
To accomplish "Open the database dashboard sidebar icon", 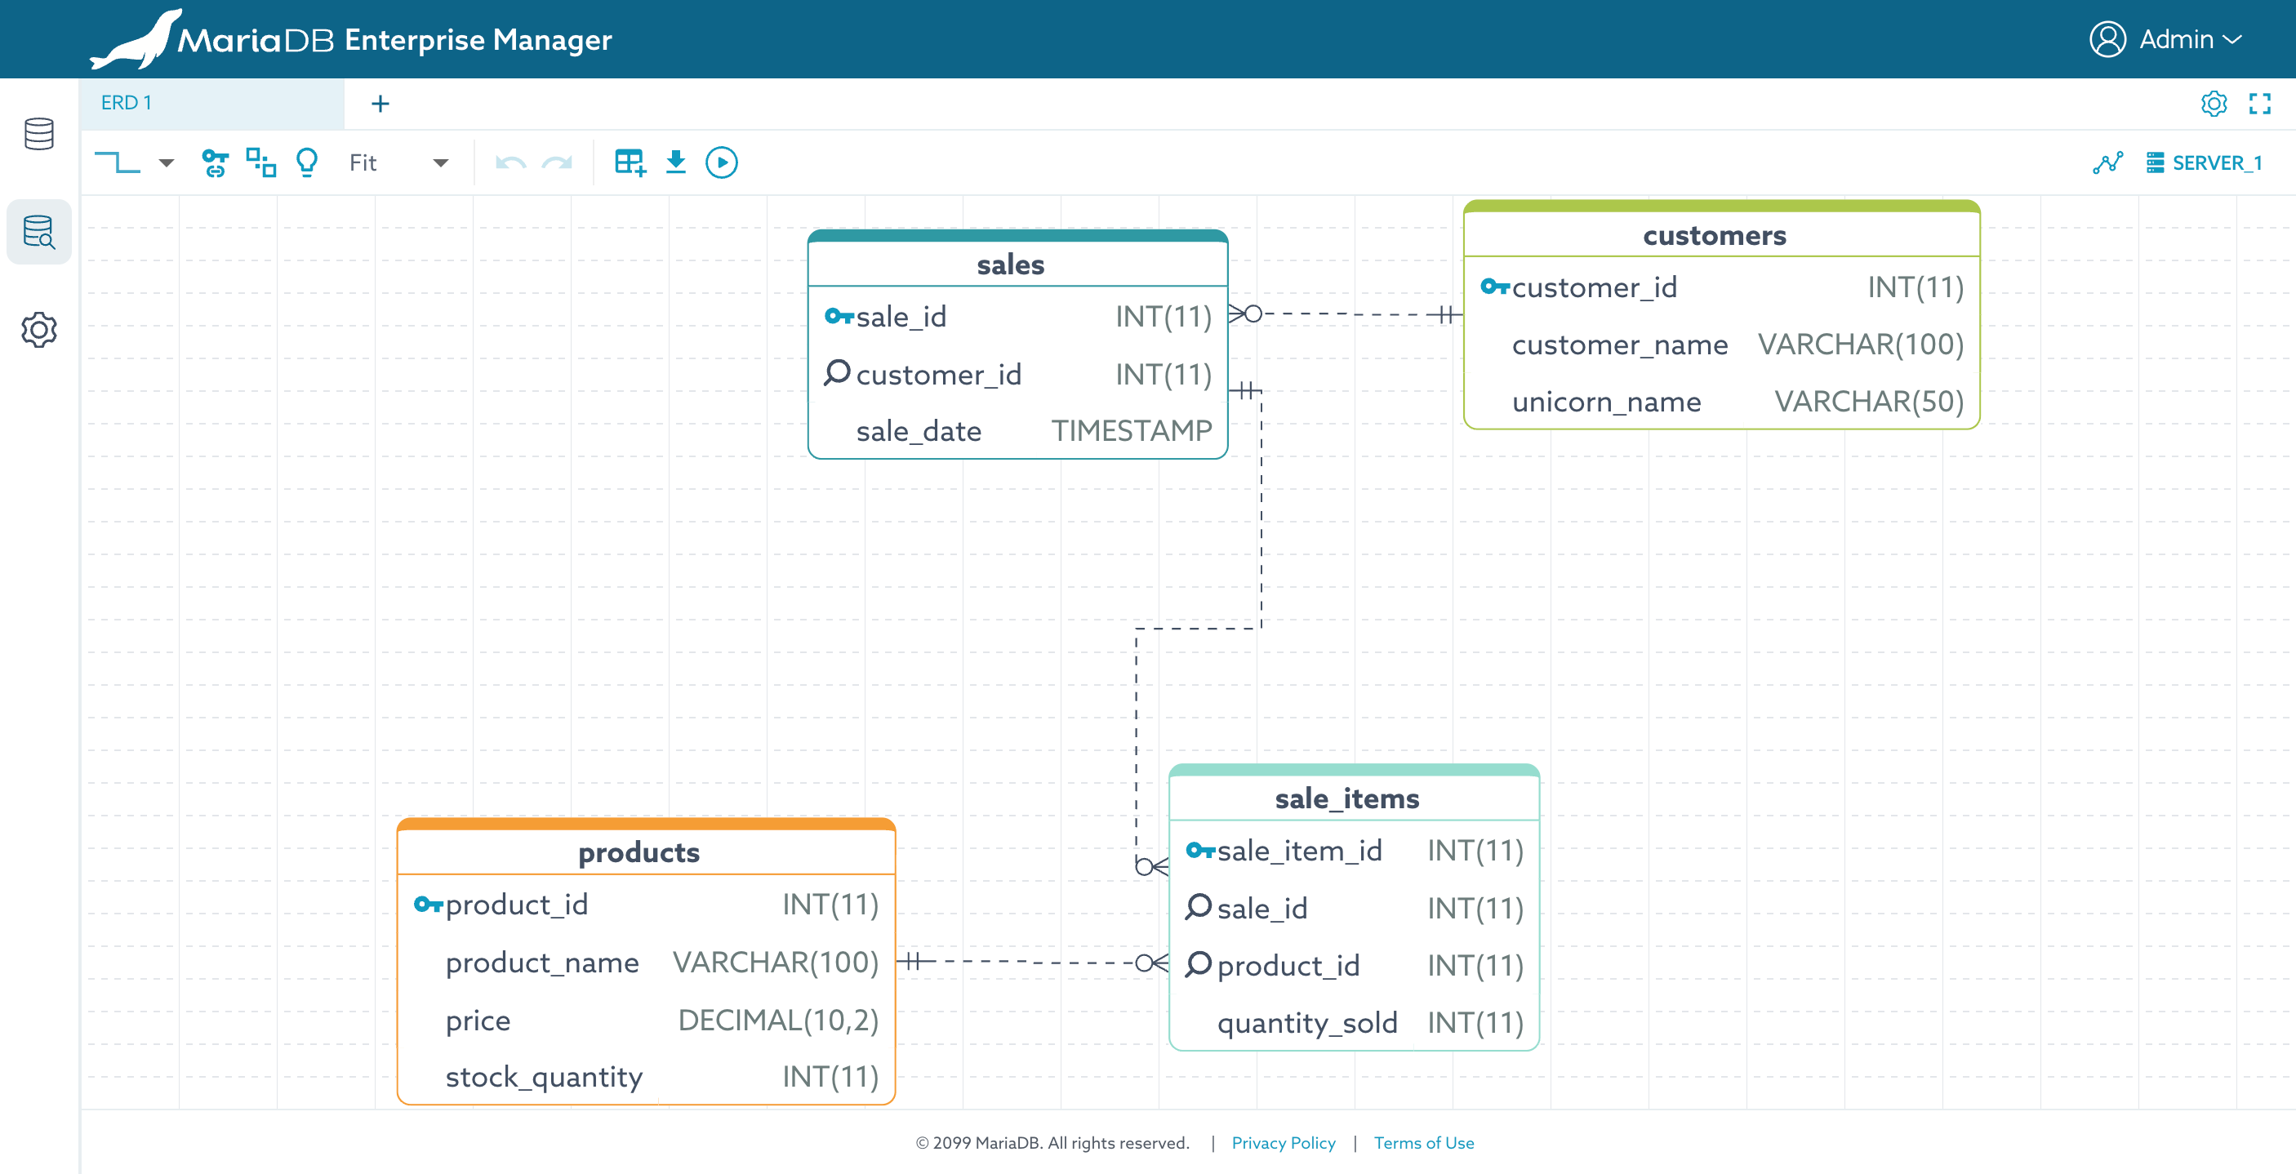I will click(x=39, y=134).
